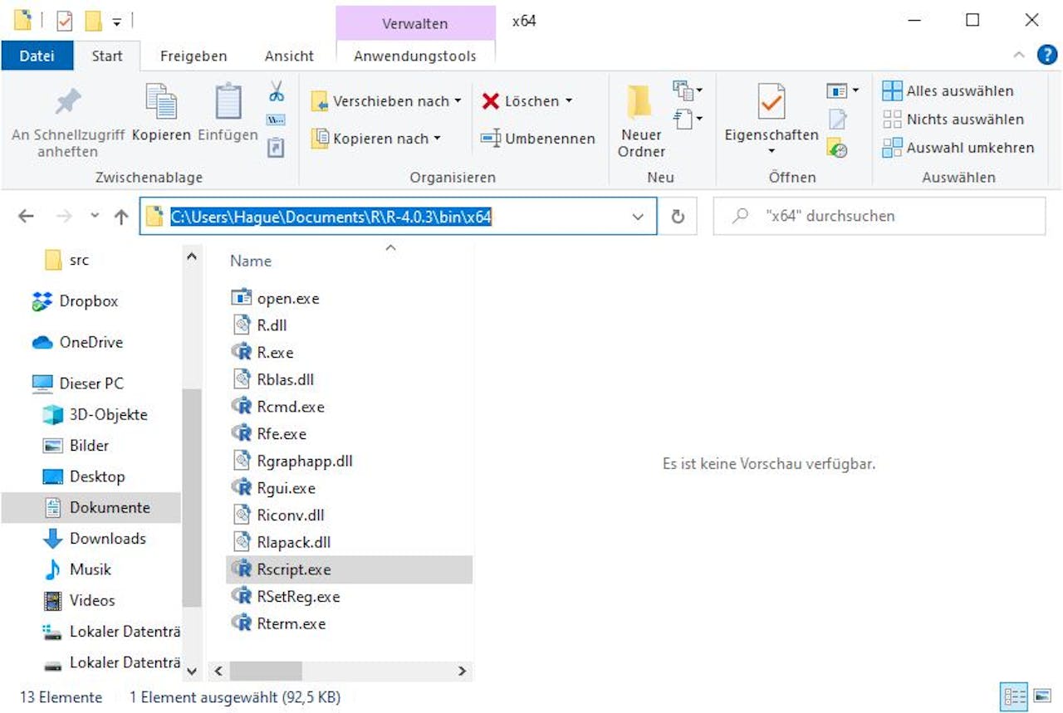Click the Kopieren ribbon icon

point(161,102)
